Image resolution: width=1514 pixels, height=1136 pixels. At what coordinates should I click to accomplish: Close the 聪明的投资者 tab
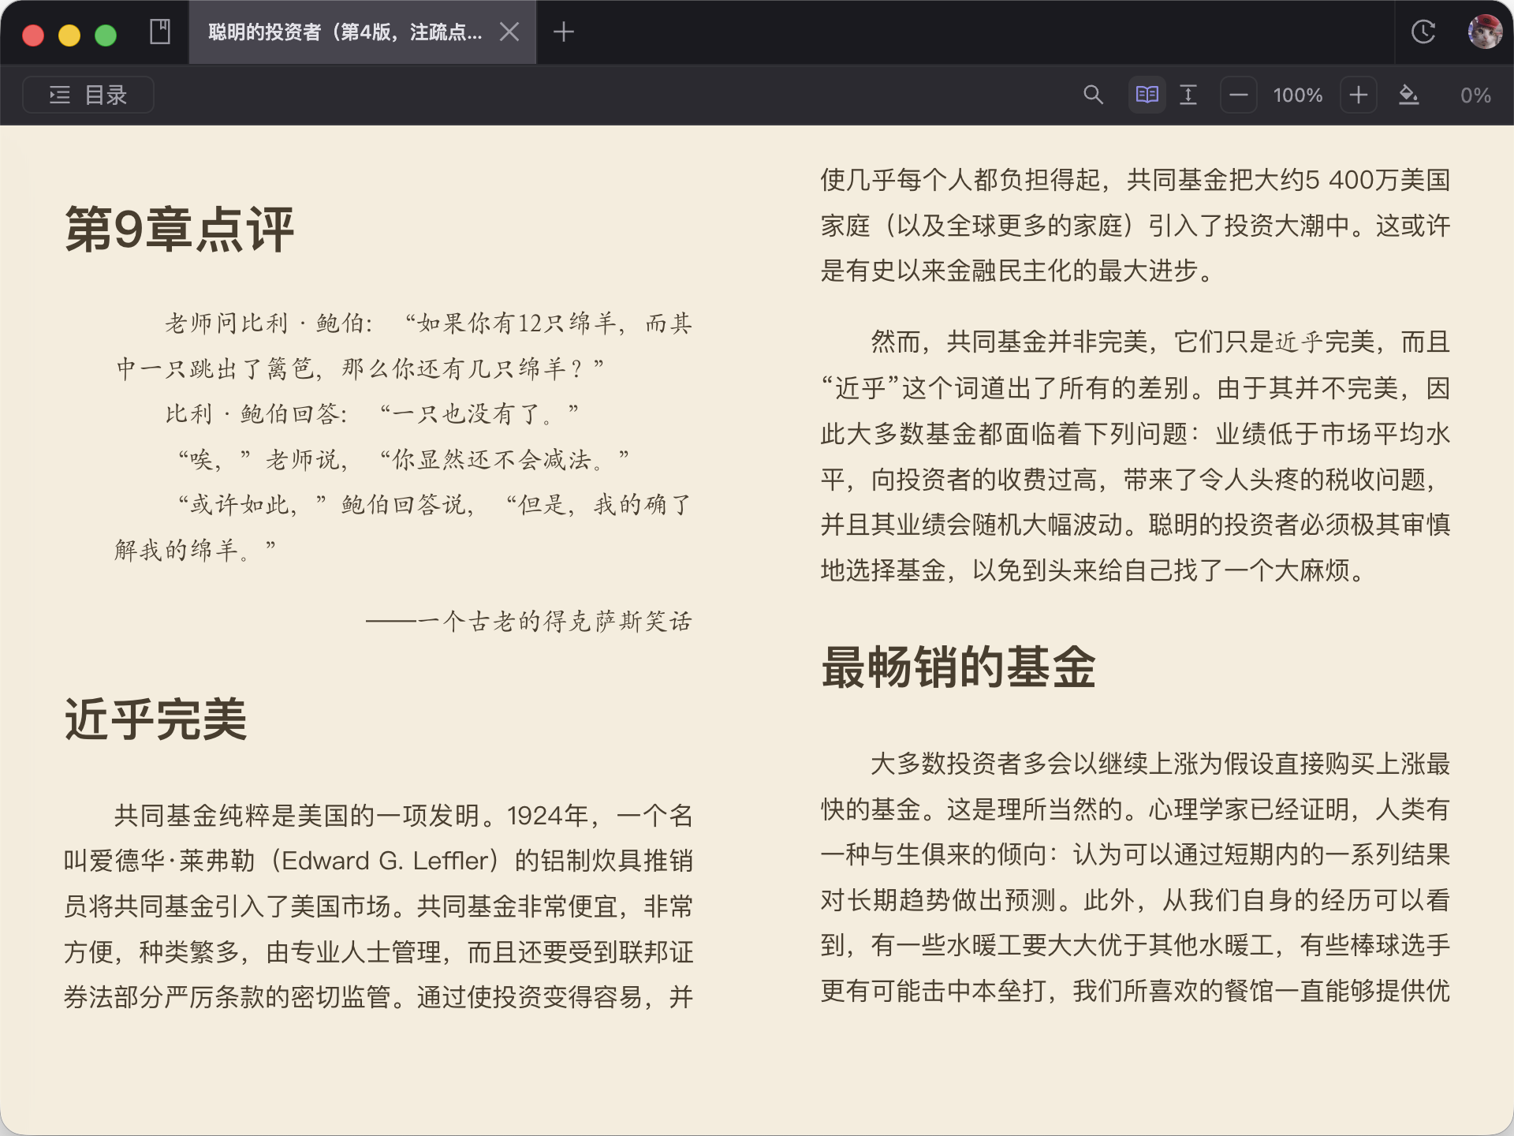(x=509, y=32)
